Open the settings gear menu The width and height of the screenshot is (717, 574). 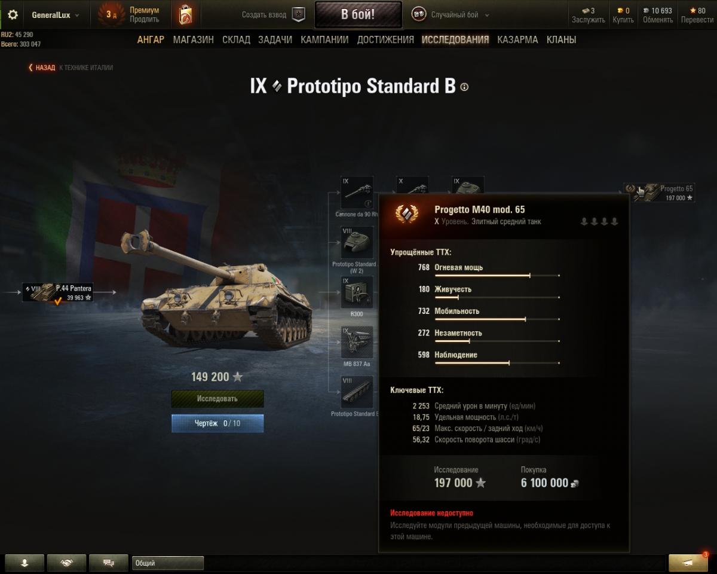[x=13, y=15]
